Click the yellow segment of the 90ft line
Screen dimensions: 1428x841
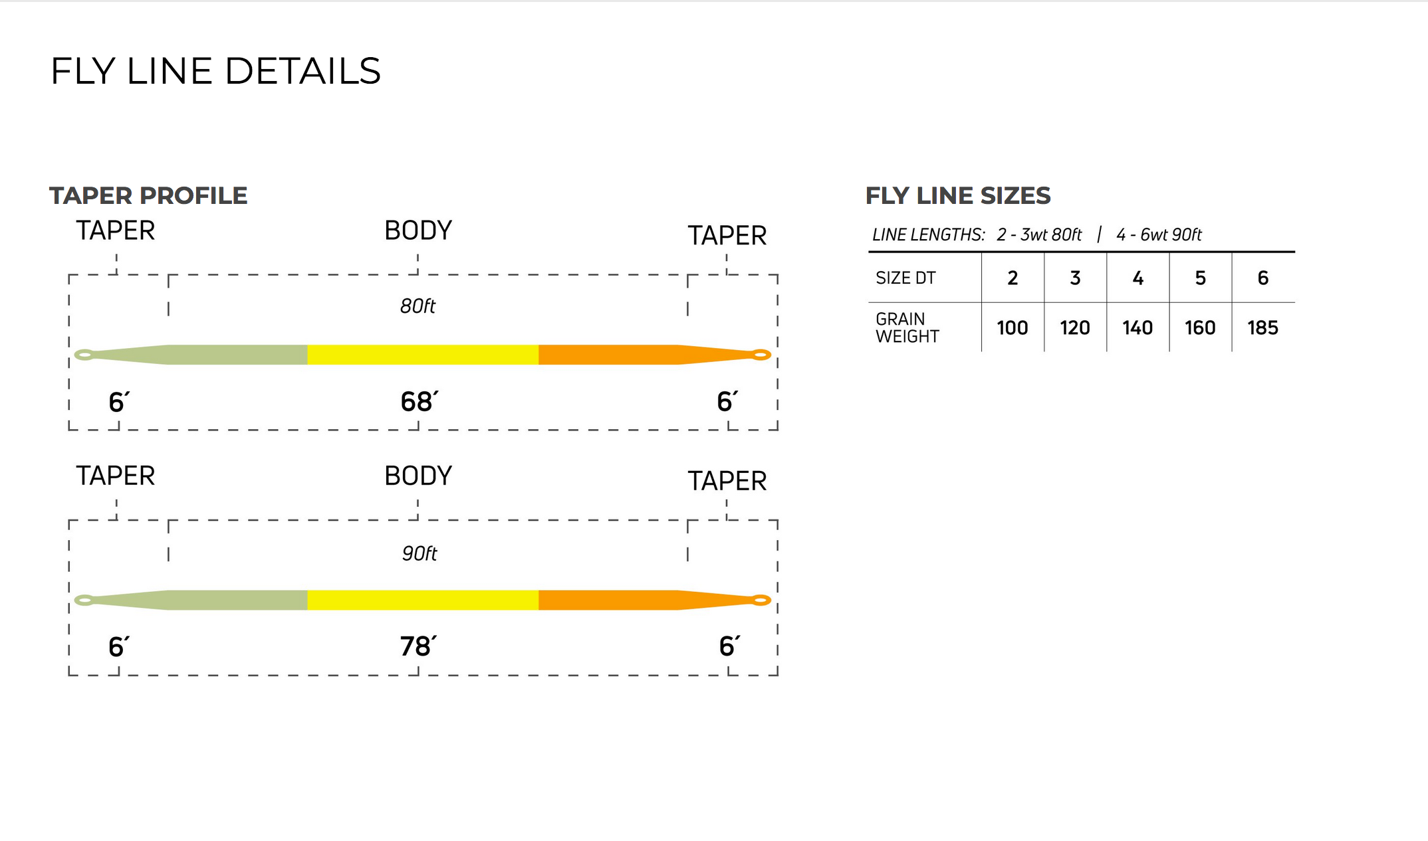coord(423,601)
